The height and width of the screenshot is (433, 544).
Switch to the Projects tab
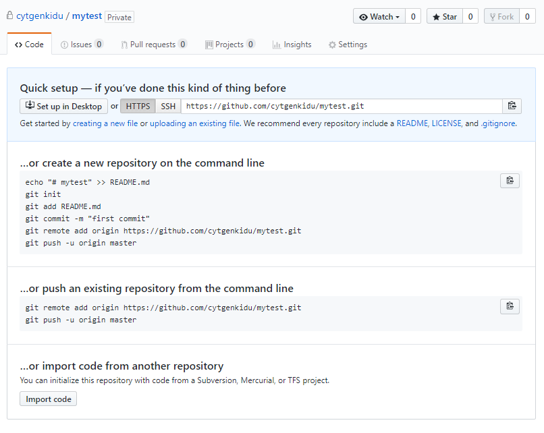coord(230,45)
